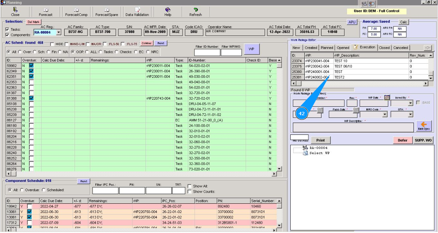Viewport: 438px width, 233px height.
Task: Click the Print button
Action: click(320, 140)
